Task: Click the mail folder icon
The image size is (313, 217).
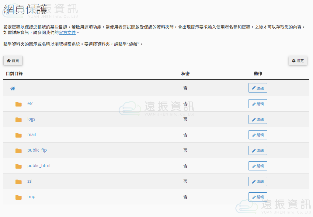Action: (19, 135)
